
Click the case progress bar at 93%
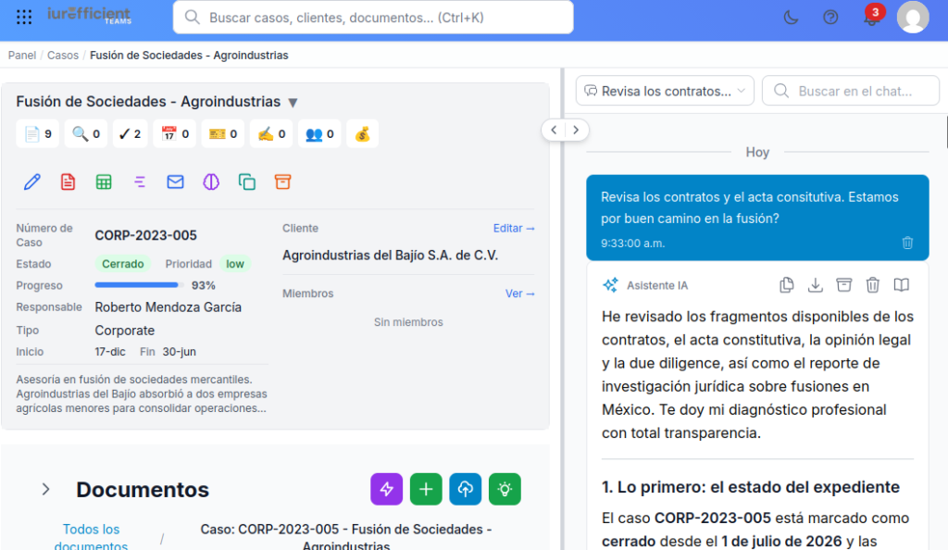coord(139,284)
